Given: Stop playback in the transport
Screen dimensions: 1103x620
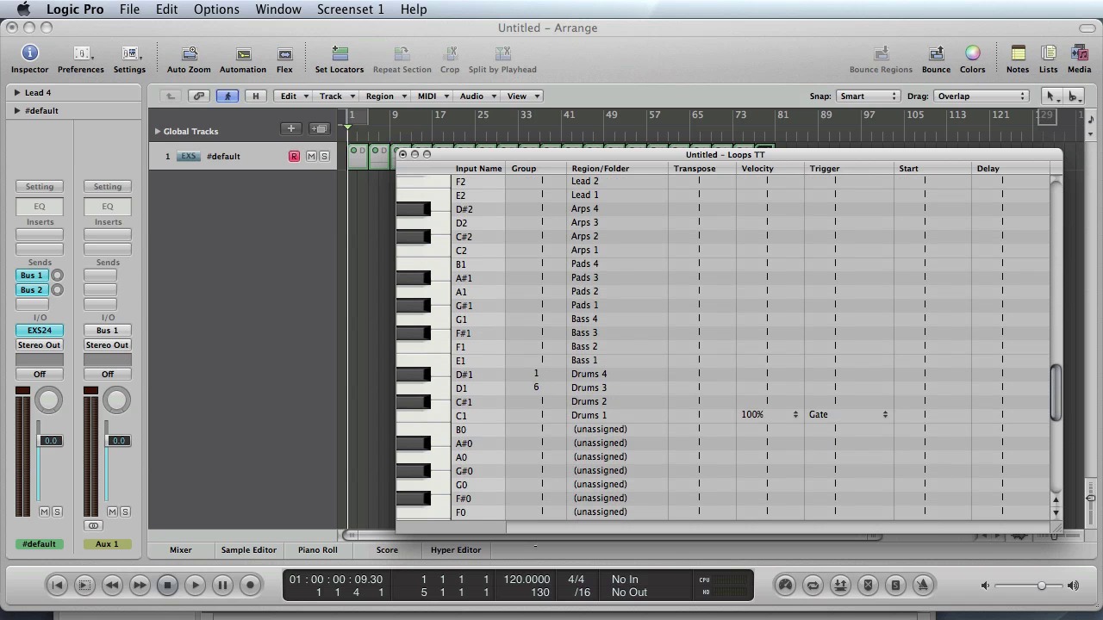Looking at the screenshot, I should (167, 585).
